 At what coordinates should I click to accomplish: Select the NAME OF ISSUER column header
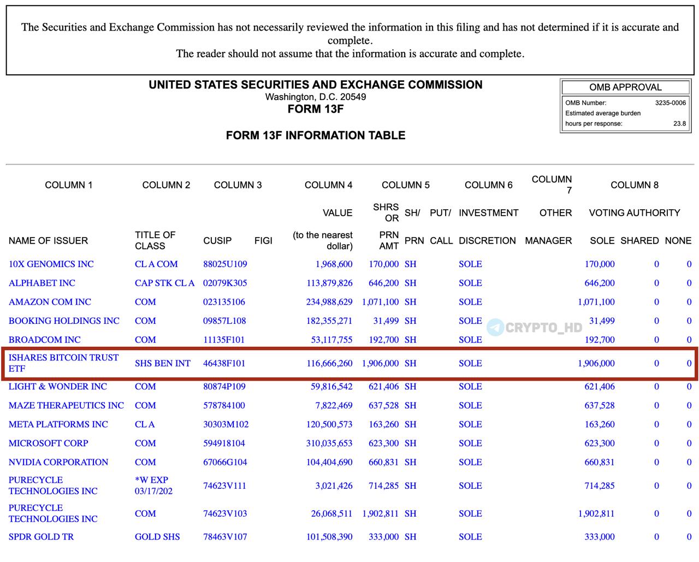coord(48,240)
